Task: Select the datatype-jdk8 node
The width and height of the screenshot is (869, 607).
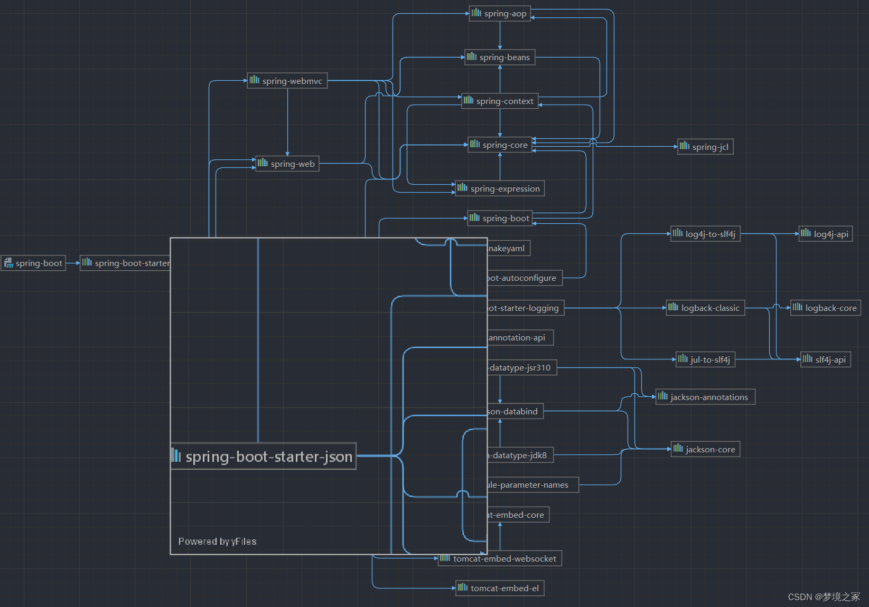Action: (x=520, y=455)
